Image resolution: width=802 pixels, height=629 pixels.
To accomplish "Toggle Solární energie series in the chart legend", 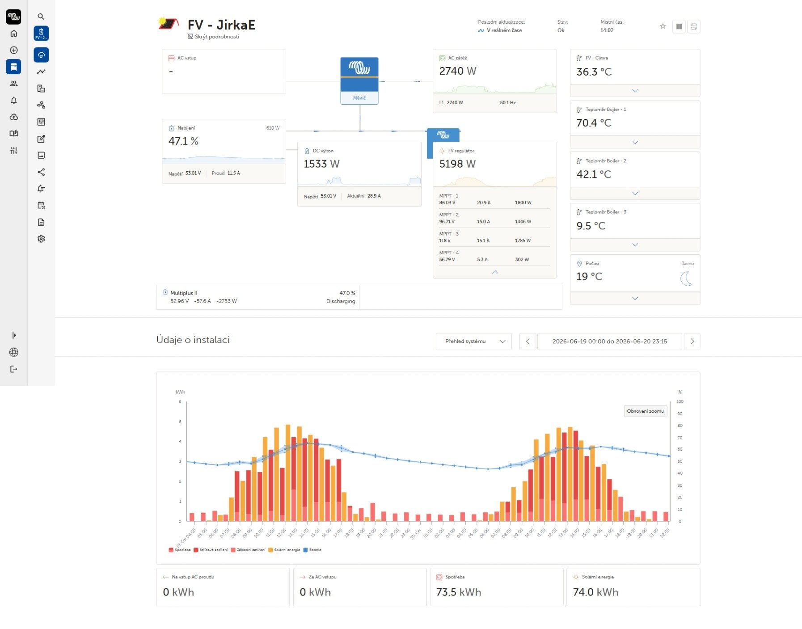I will [284, 550].
